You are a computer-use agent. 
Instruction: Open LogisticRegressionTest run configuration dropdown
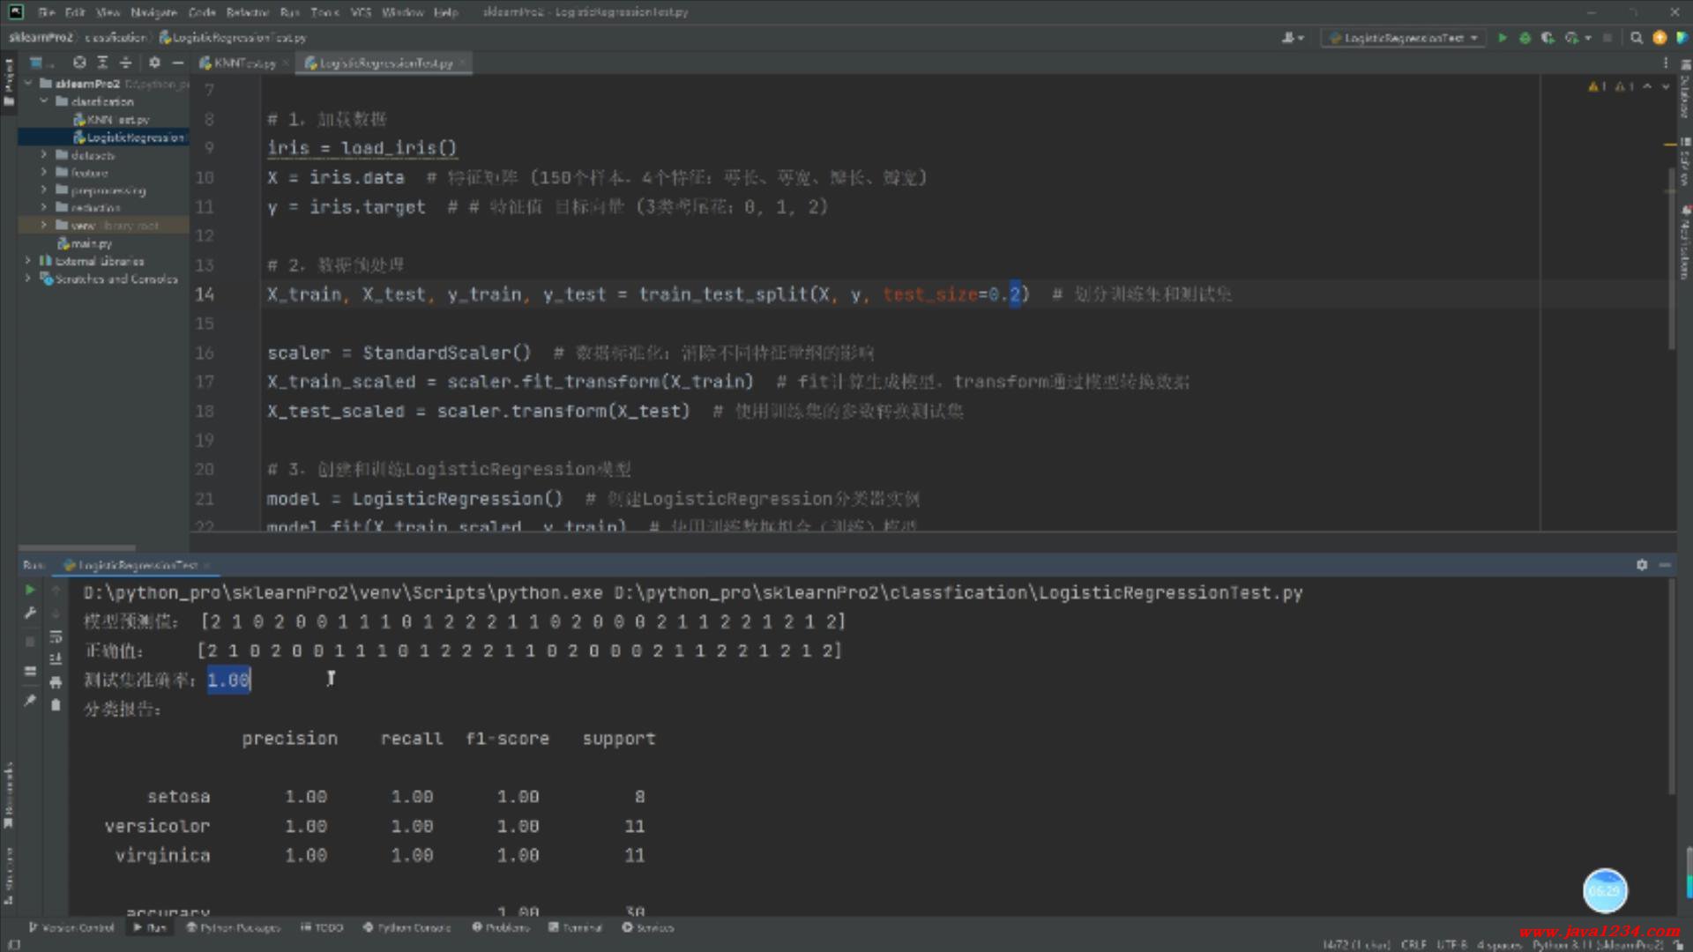click(1405, 38)
